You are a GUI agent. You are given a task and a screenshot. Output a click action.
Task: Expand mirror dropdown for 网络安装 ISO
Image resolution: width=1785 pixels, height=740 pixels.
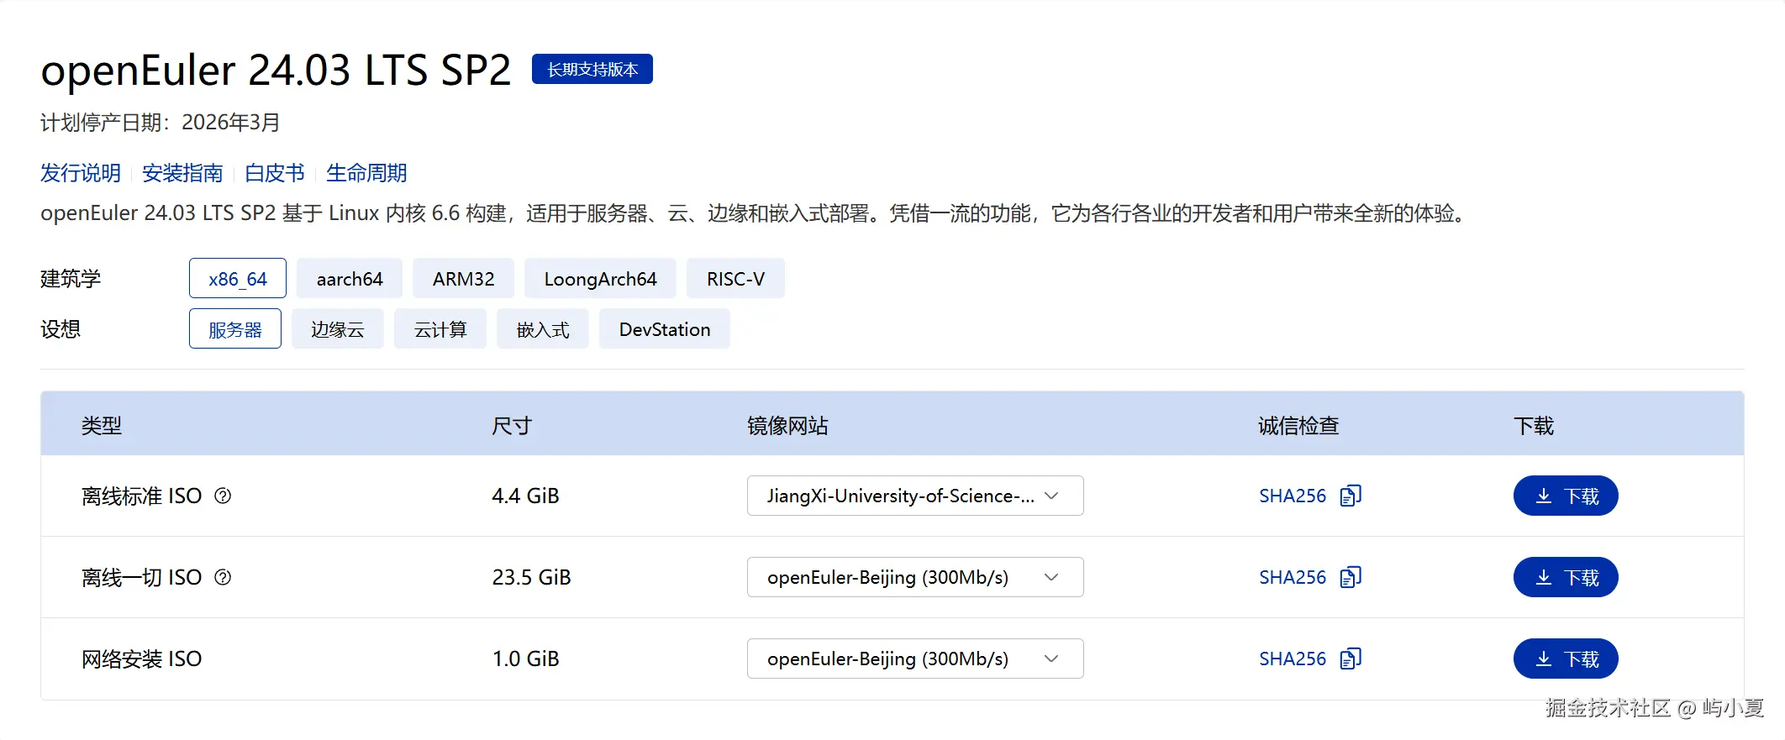pyautogui.click(x=914, y=659)
